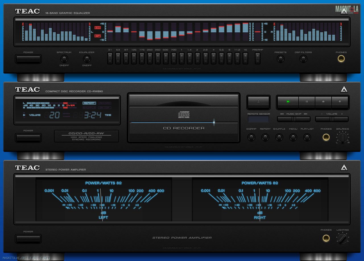Viewport: 364px width, 261px height.
Task: Skip to the next track
Action: [x=302, y=119]
